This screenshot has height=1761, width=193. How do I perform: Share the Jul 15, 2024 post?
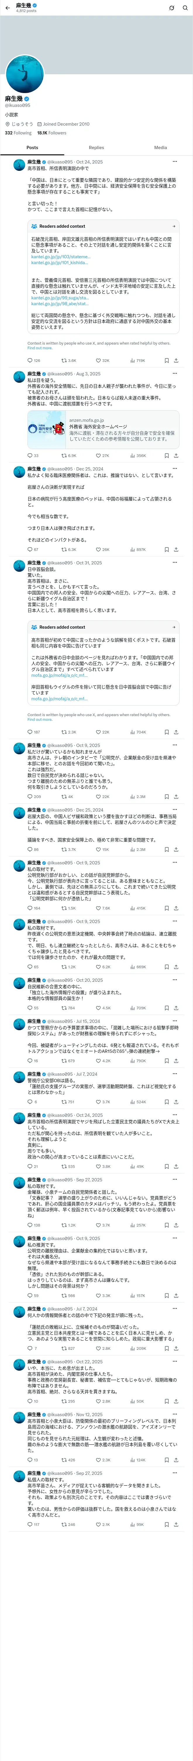coord(176,1060)
